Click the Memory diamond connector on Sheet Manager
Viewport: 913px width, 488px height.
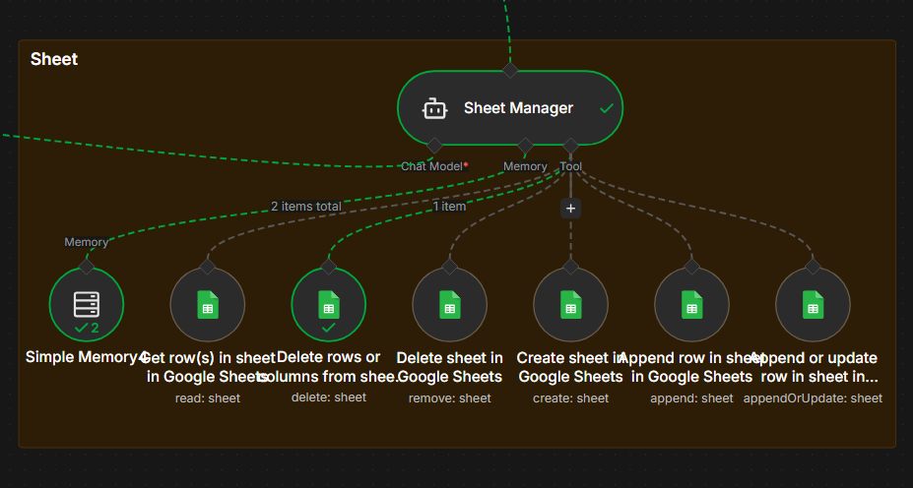(525, 146)
